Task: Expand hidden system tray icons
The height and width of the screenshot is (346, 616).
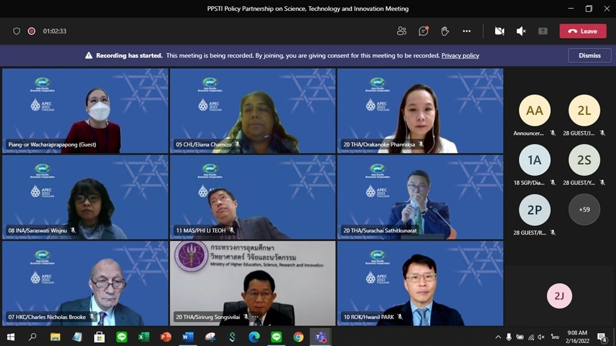Action: pos(498,337)
